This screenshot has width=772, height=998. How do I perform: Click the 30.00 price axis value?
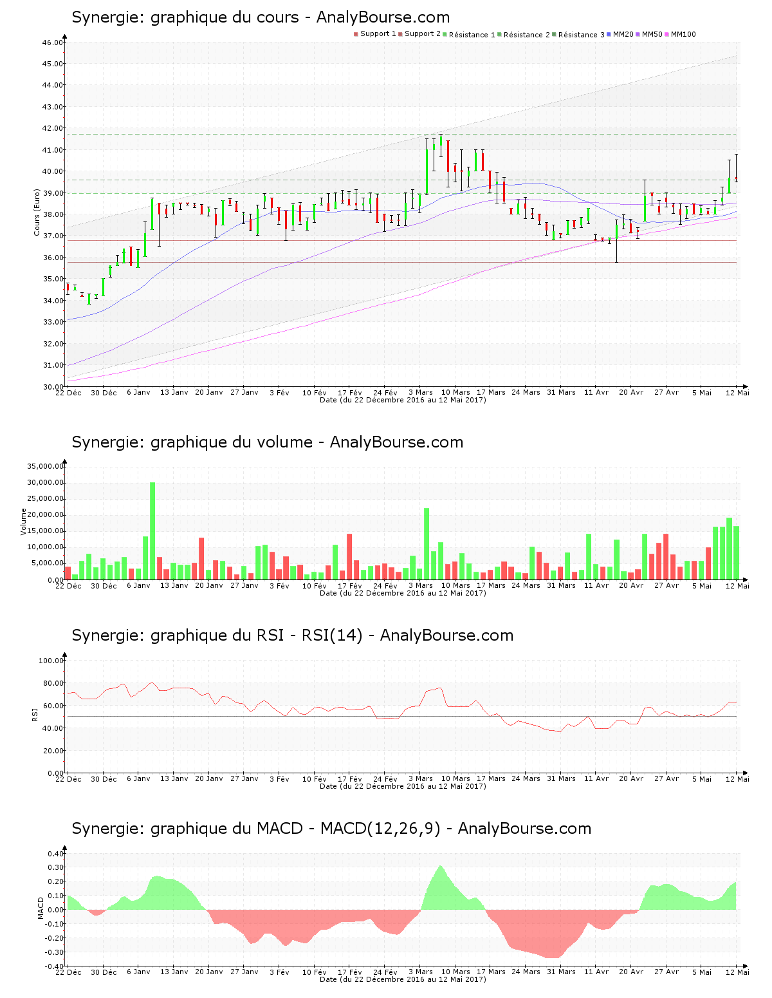pos(53,387)
